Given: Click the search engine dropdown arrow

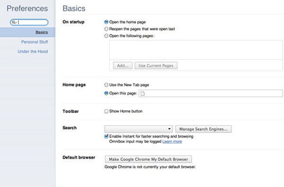Looking at the screenshot, I should click(169, 129).
